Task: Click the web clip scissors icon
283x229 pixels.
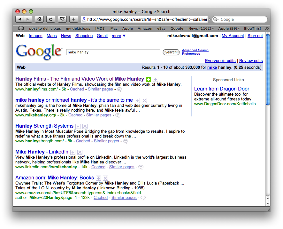Action: click(x=62, y=19)
